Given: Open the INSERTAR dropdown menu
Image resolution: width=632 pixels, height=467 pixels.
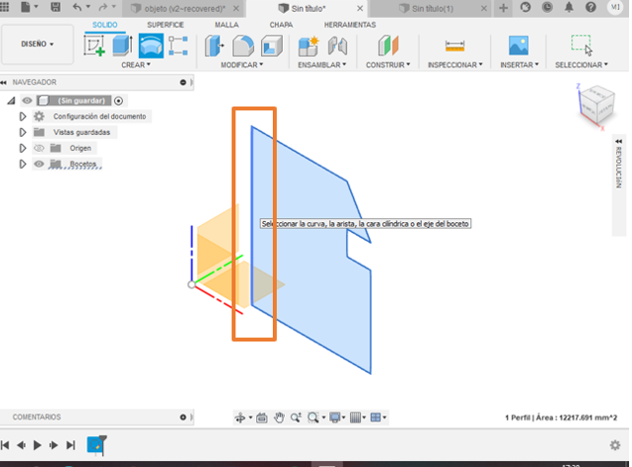Looking at the screenshot, I should [x=519, y=64].
